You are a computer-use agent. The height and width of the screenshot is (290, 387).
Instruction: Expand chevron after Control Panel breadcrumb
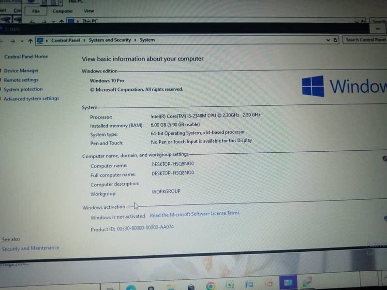[x=84, y=41]
